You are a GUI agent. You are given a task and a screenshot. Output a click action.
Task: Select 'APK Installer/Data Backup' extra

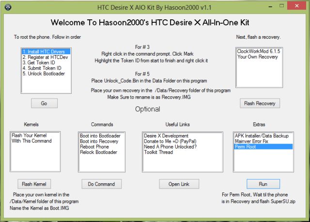click(x=263, y=136)
